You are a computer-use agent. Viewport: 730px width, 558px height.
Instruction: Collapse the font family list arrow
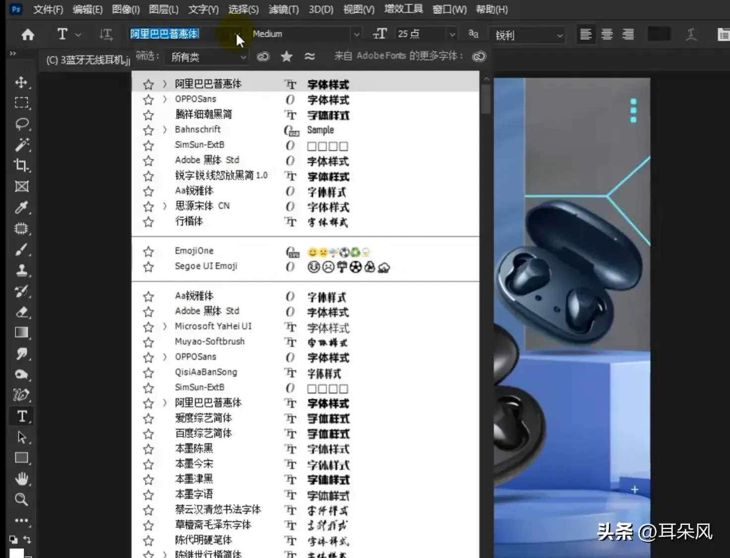coord(238,35)
